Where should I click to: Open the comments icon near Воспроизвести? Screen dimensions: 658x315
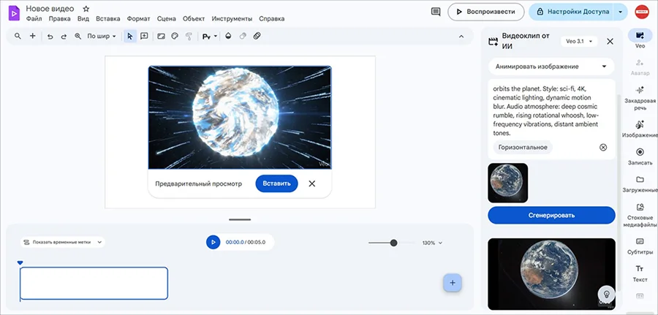point(436,12)
